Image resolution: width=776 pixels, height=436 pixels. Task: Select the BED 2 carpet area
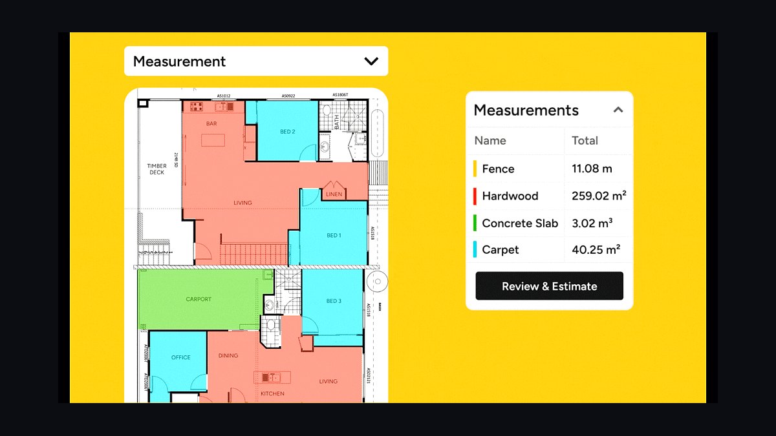(x=288, y=132)
